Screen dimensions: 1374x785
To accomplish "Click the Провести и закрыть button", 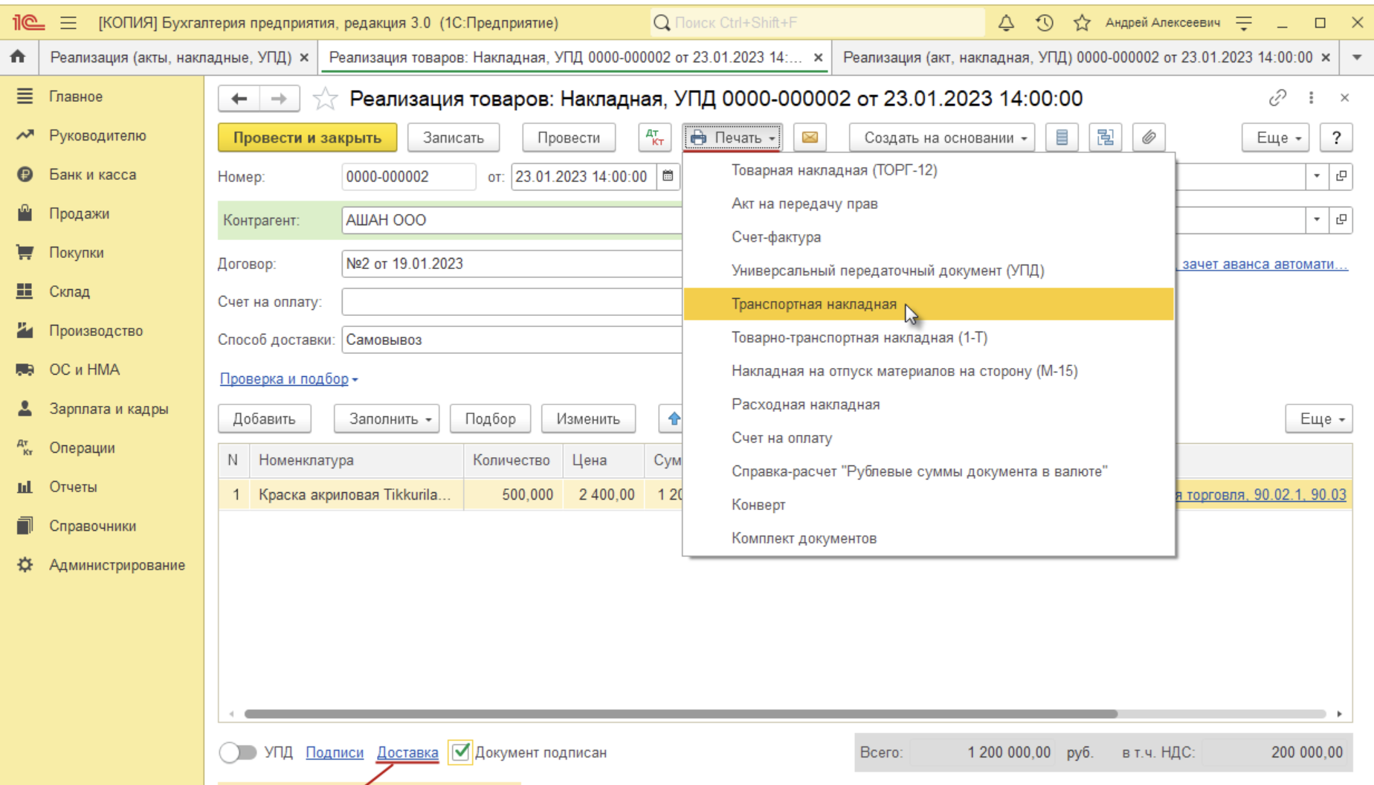I will click(x=307, y=138).
